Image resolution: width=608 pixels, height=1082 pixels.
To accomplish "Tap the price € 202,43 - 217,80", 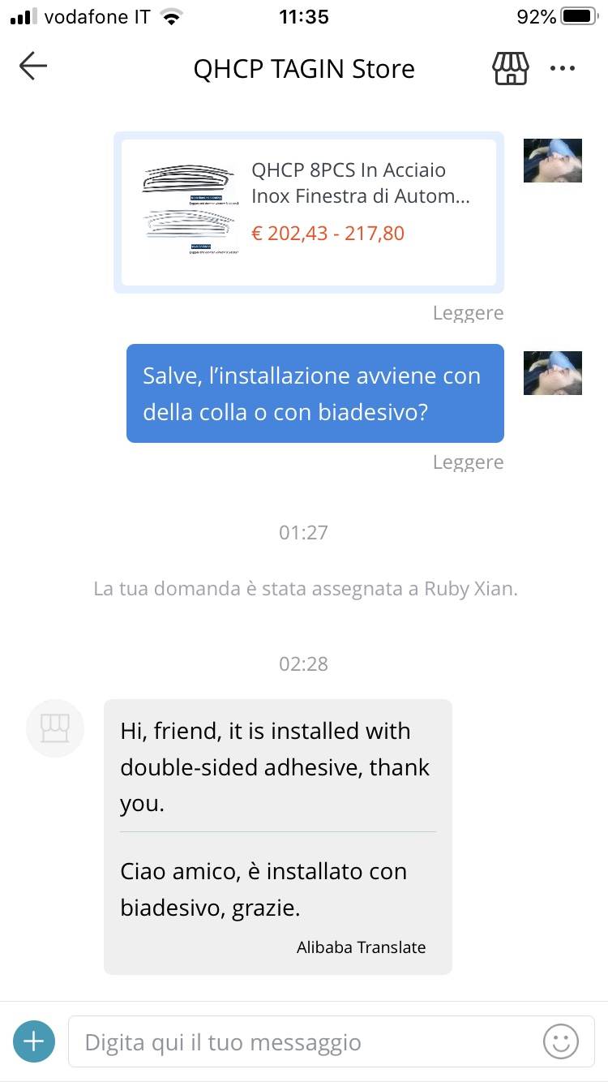I will click(x=328, y=234).
